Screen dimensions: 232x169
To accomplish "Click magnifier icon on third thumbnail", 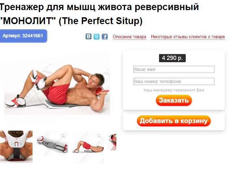I will tap(99, 136).
